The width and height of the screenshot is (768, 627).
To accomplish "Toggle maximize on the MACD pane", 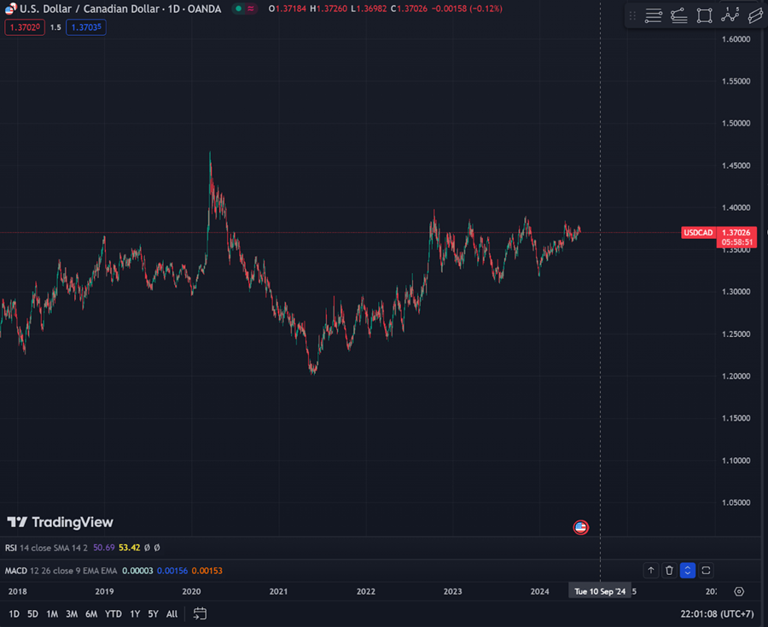I will tap(706, 571).
